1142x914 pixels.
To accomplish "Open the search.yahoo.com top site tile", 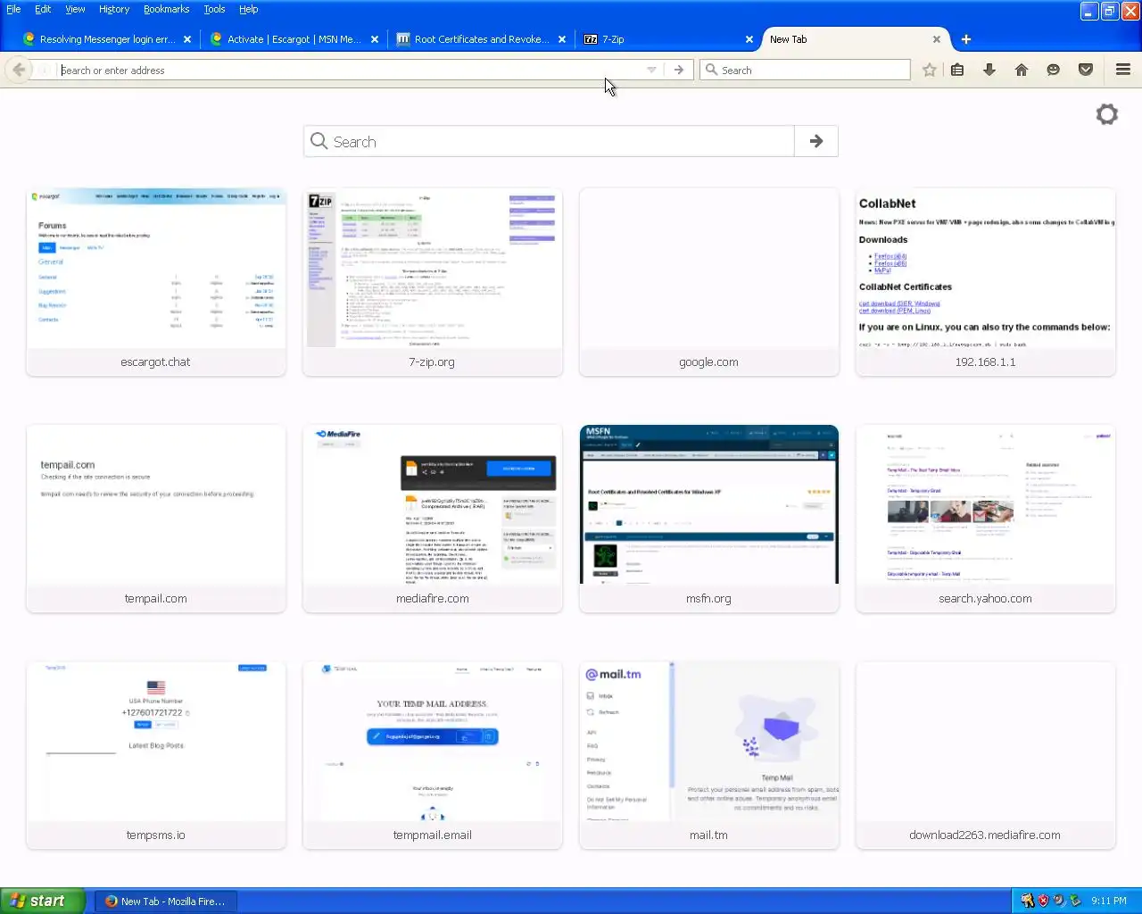I will pos(986,519).
